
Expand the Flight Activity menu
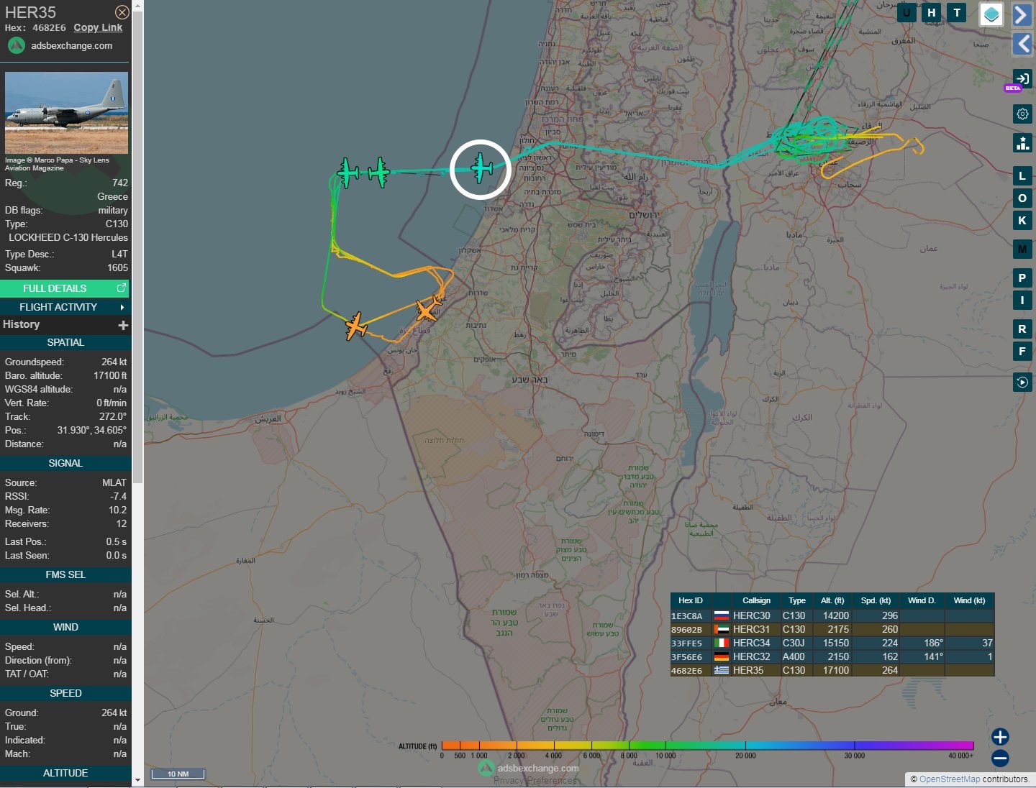65,307
